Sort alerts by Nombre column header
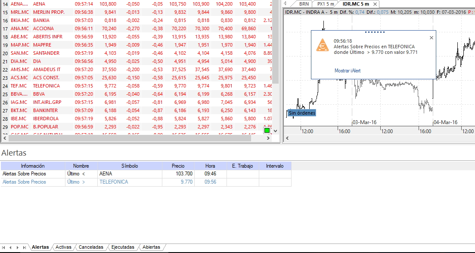475x253 pixels. click(81, 166)
